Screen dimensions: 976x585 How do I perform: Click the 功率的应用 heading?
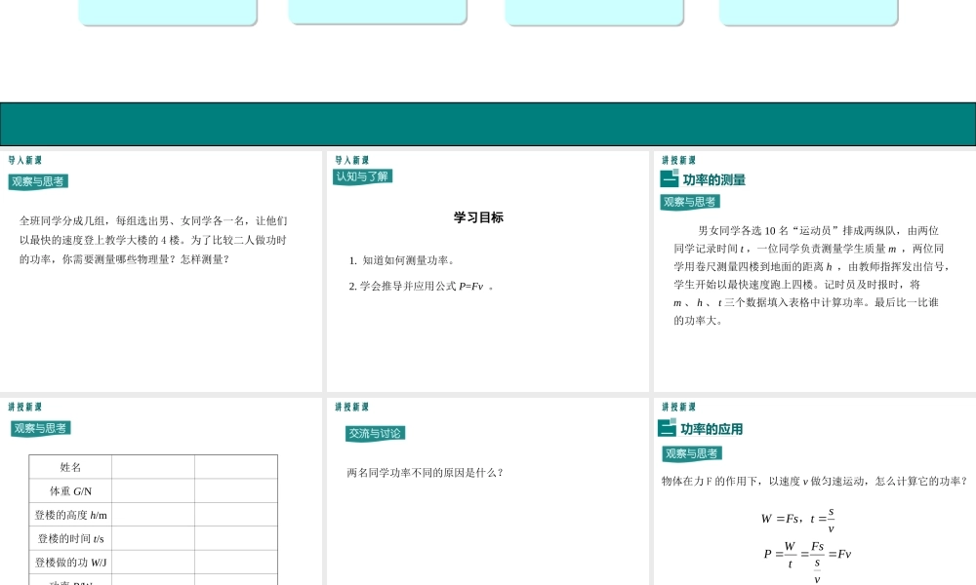coord(712,429)
